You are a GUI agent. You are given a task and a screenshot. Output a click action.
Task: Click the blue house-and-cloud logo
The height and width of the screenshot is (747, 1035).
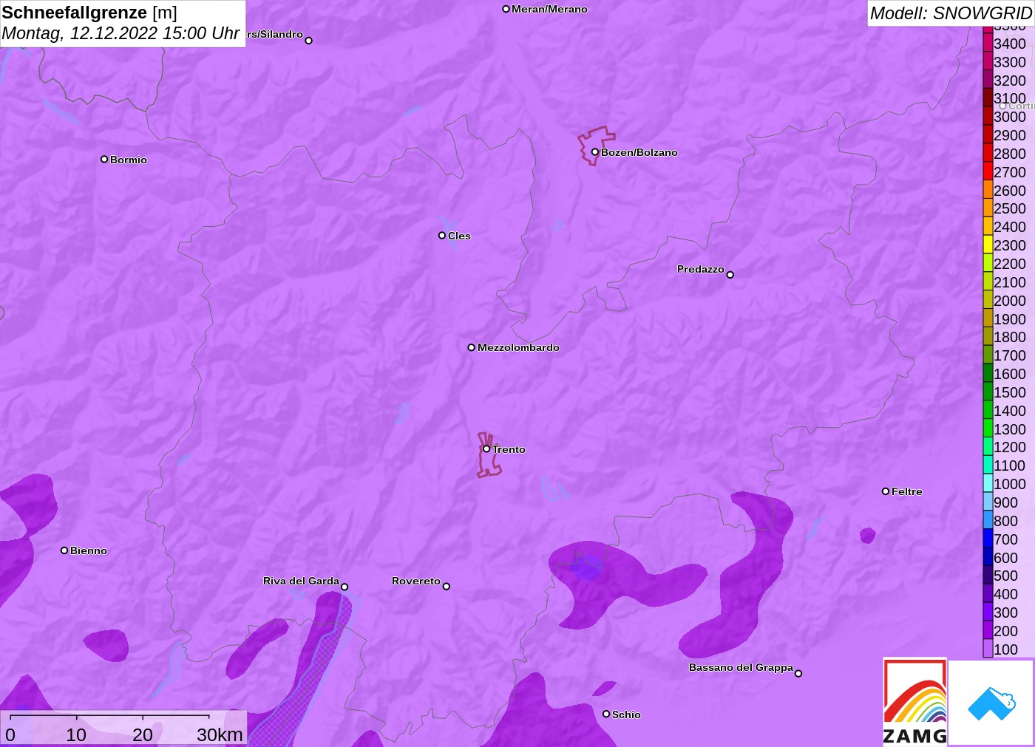[991, 703]
